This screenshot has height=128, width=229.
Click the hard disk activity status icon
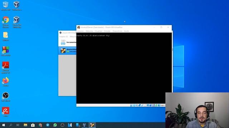(x=131, y=105)
